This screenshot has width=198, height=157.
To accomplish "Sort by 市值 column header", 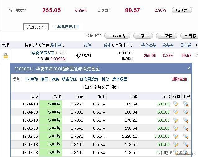I will tap(88, 45).
